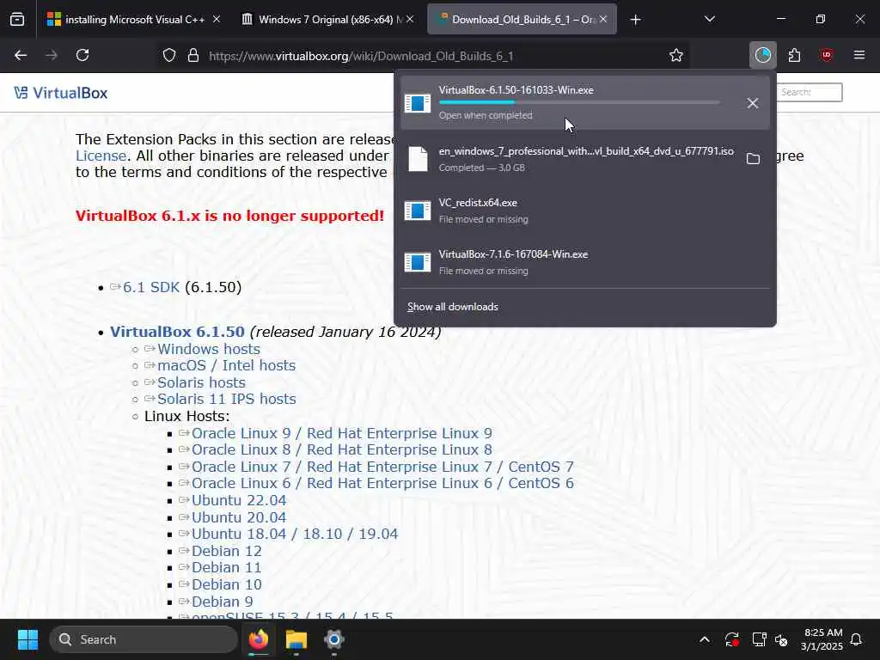Open Ubuntu 22.04 download link
Image resolution: width=880 pixels, height=660 pixels.
[x=239, y=501]
